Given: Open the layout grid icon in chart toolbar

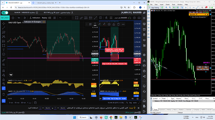Looking at the screenshot, I should click(55, 18).
